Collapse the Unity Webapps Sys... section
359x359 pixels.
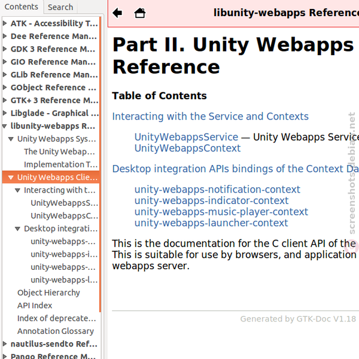pyautogui.click(x=11, y=139)
